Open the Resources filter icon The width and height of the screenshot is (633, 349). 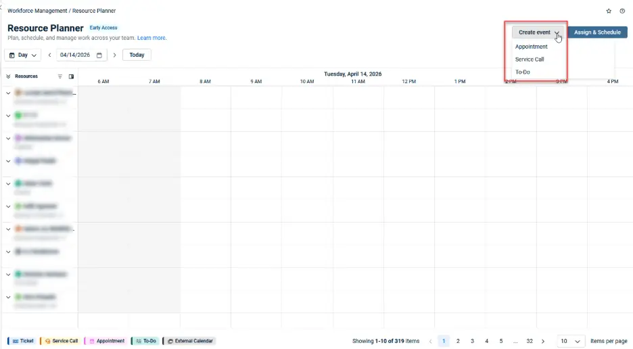60,76
